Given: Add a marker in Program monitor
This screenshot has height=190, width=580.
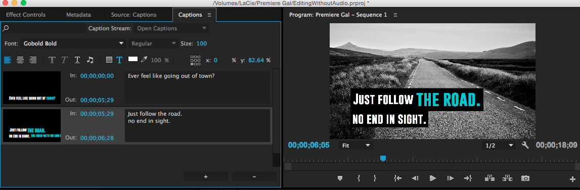Looking at the screenshot, I should click(340, 178).
